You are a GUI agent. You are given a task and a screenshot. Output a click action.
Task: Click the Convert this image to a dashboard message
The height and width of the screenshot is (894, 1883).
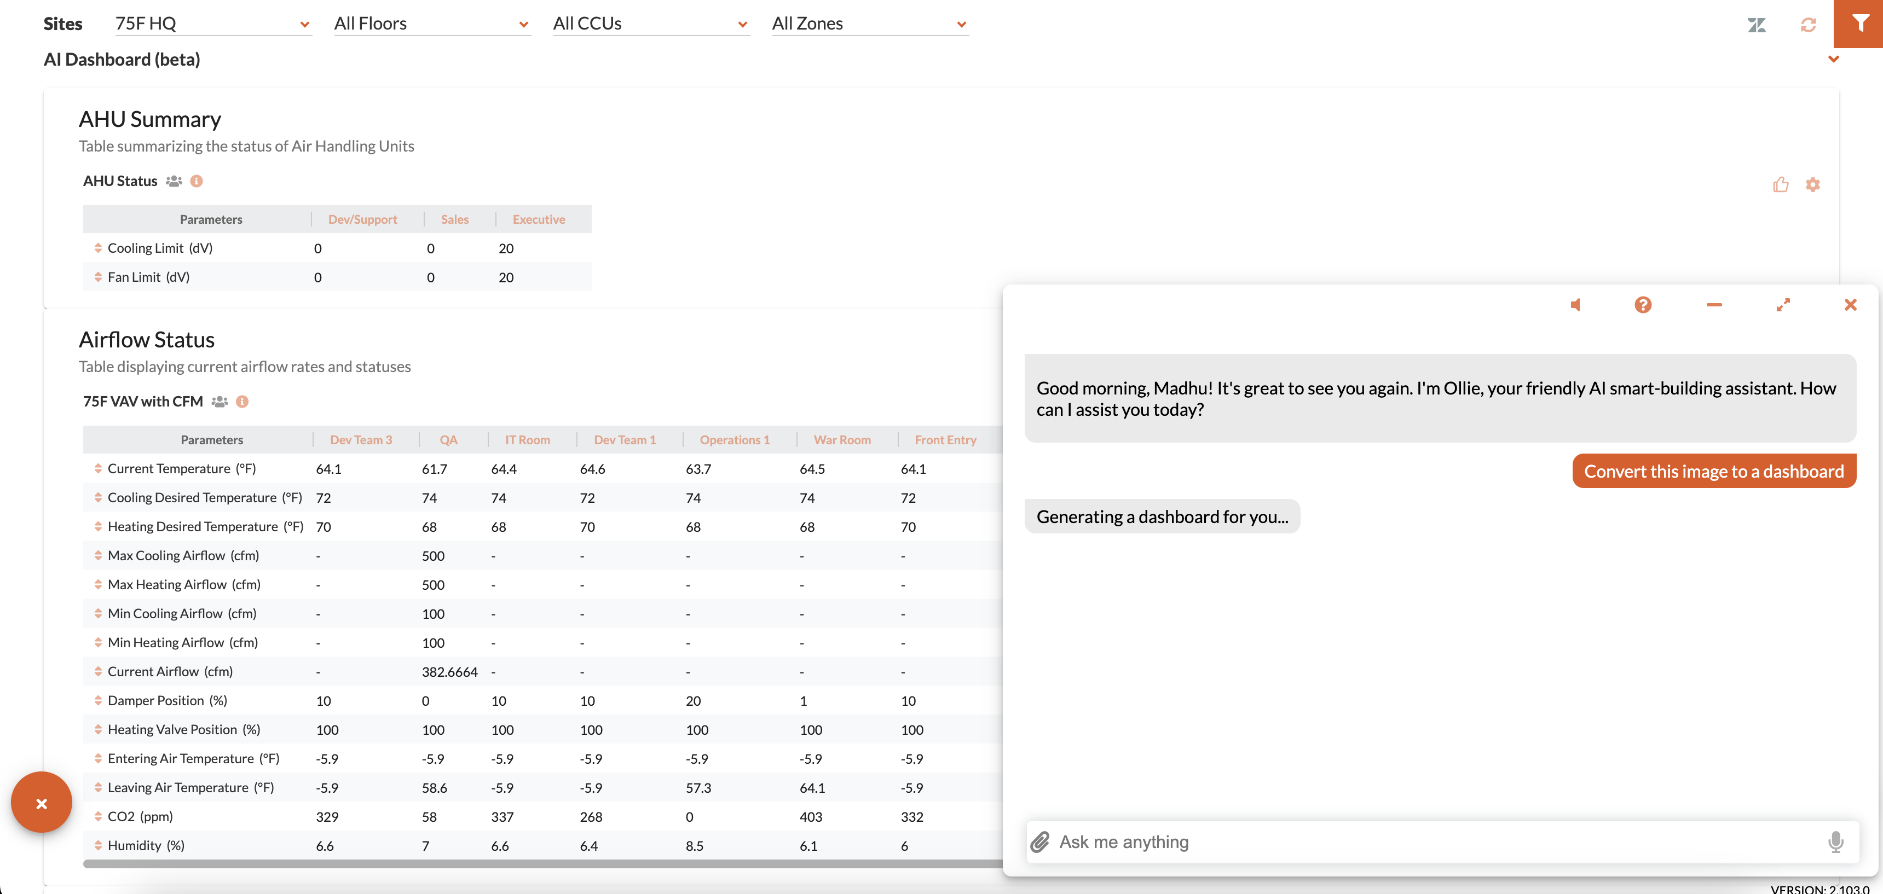coord(1714,472)
